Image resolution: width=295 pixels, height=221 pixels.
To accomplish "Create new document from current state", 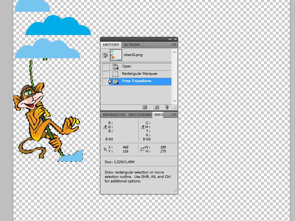I will pos(145,107).
